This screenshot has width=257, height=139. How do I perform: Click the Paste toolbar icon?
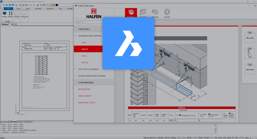44,5
